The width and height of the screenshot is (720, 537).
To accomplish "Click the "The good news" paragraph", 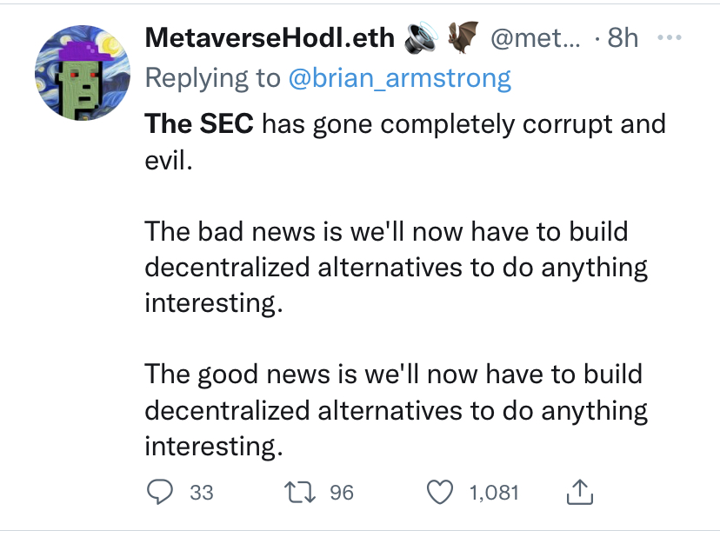I will [396, 410].
